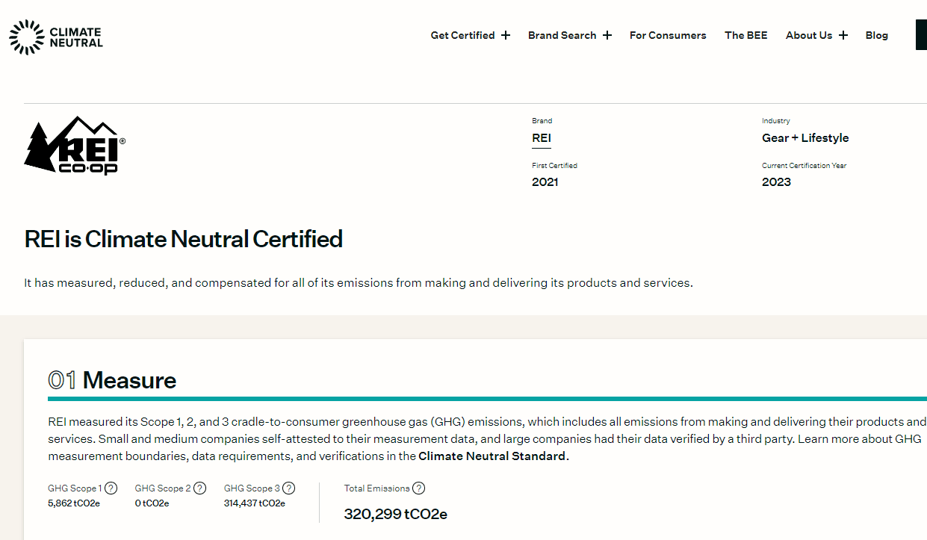Click the Current Certification Year label
The width and height of the screenshot is (927, 540).
tap(804, 166)
